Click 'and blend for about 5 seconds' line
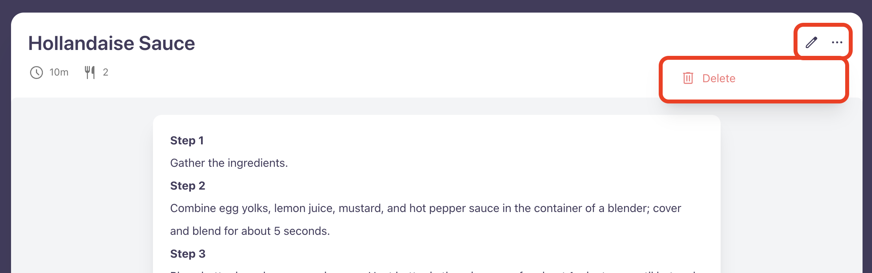872x273 pixels. tap(250, 231)
